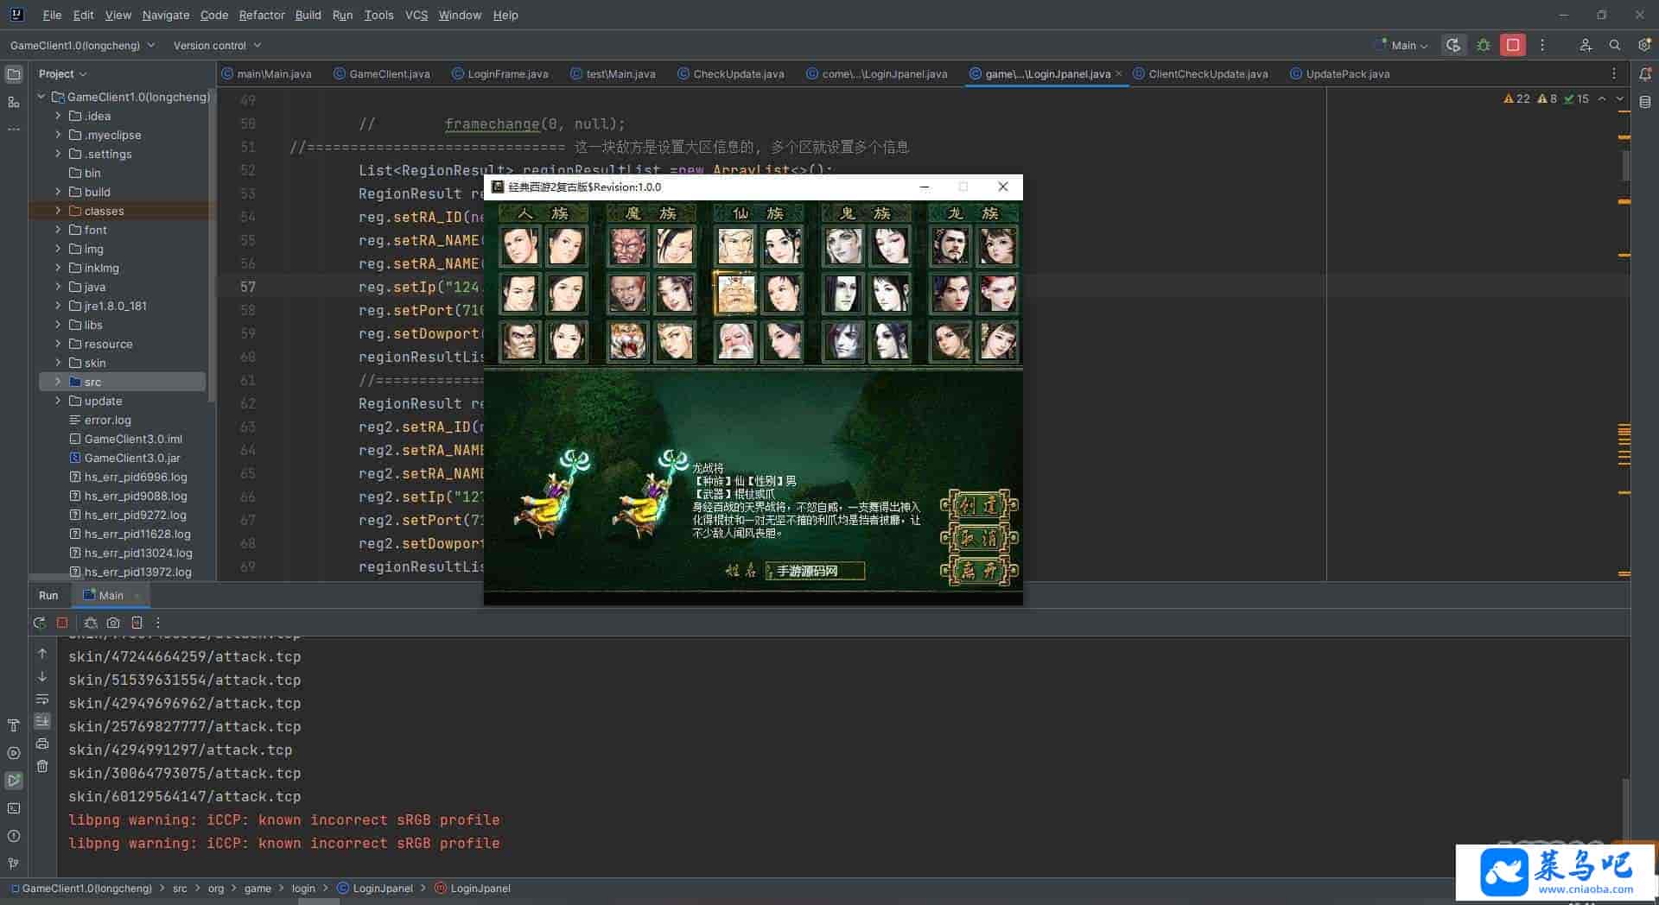Open the Version control dropdown

(x=217, y=45)
